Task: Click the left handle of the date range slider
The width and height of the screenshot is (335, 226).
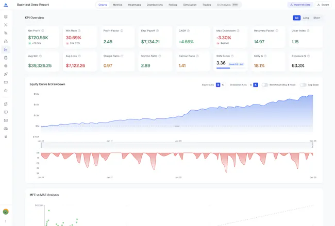Action: click(41, 145)
